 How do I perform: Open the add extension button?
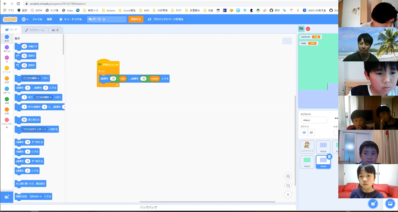click(x=7, y=197)
